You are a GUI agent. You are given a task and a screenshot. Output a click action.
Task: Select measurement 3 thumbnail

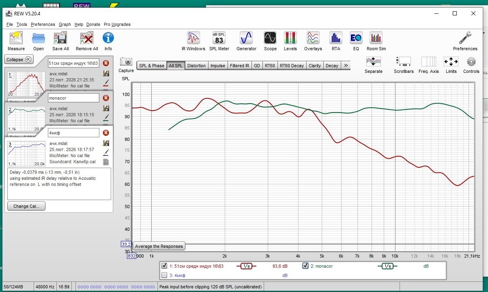pos(26,153)
